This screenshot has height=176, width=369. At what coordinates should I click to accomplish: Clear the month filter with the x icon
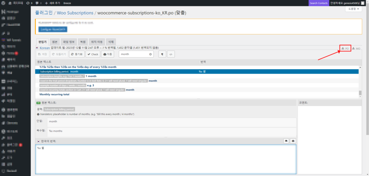(x=150, y=54)
